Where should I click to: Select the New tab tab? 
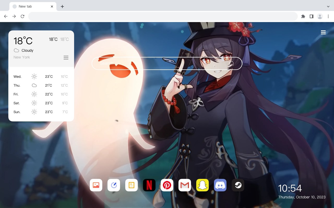[33, 6]
